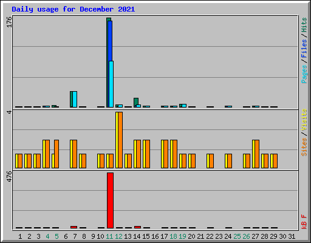Image resolution: width=311 pixels, height=243 pixels.
Task: Select day "21" on the x-axis
Action: point(200,236)
